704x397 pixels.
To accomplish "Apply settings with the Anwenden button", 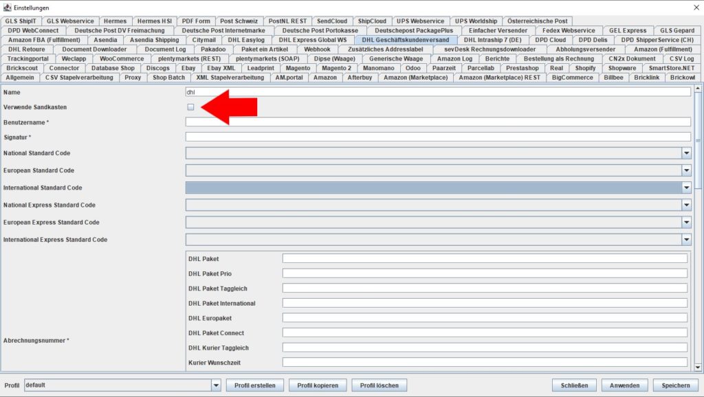I will 624,385.
